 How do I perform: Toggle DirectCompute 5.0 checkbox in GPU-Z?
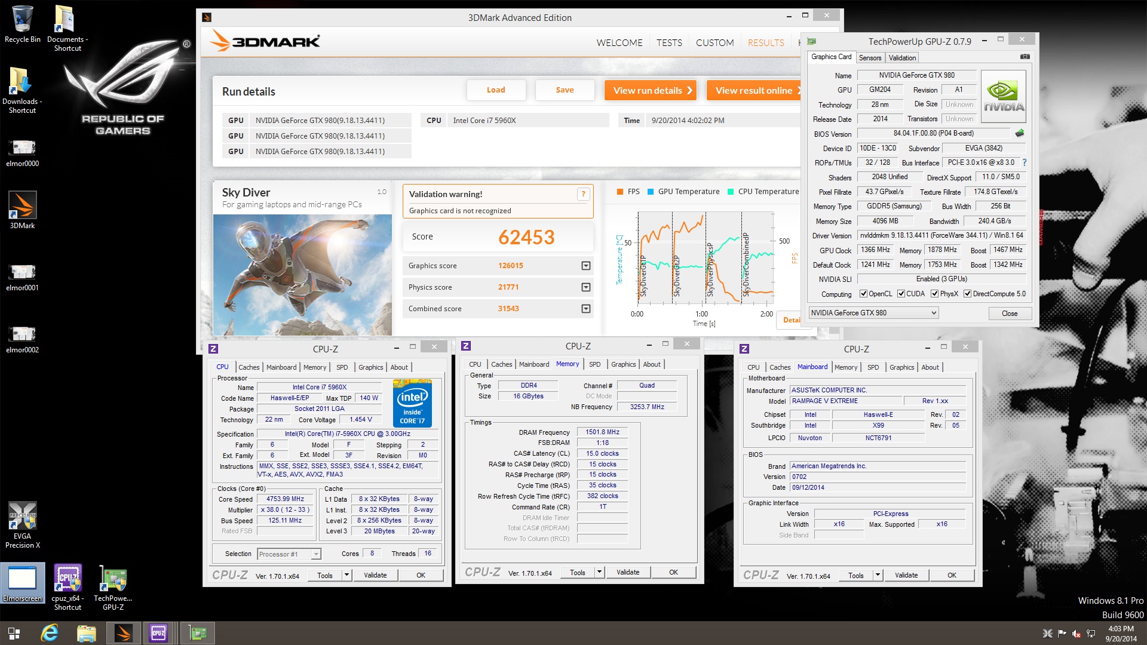tap(967, 294)
